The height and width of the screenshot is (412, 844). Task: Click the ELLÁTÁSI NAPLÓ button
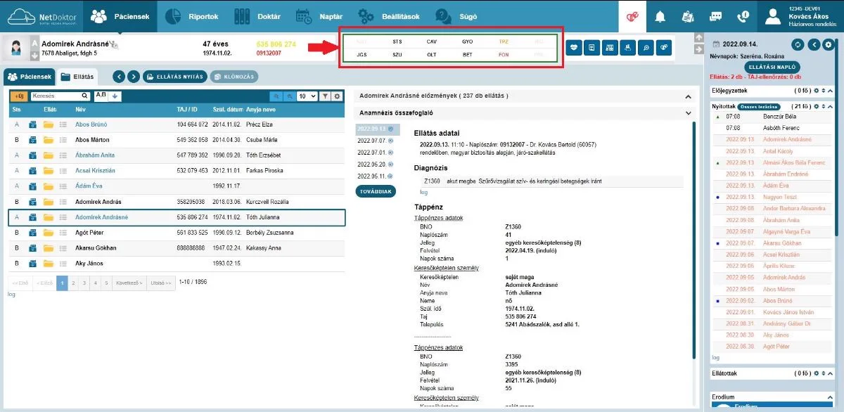[x=771, y=66]
